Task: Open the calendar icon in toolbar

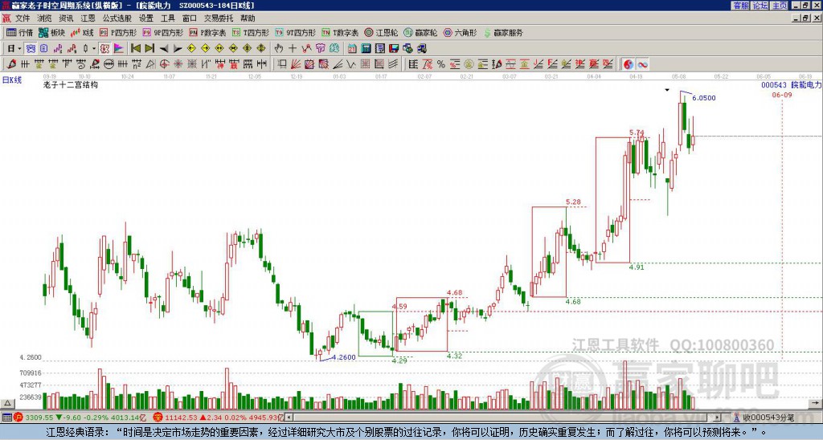Action: [352, 49]
